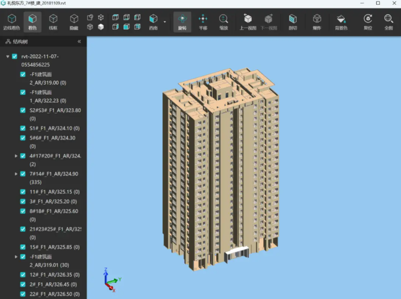Click the 全图 fit-all view icon
401x299 pixels.
pyautogui.click(x=388, y=22)
